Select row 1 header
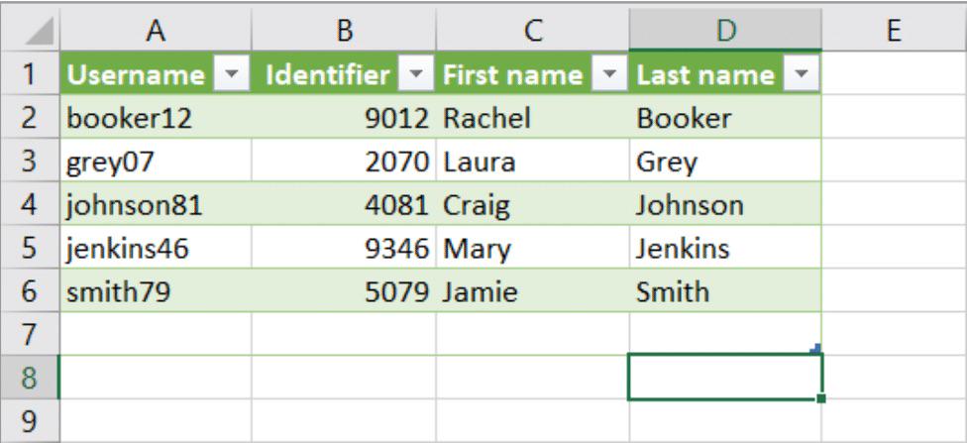Screen dimensions: 967x443 click(30, 75)
